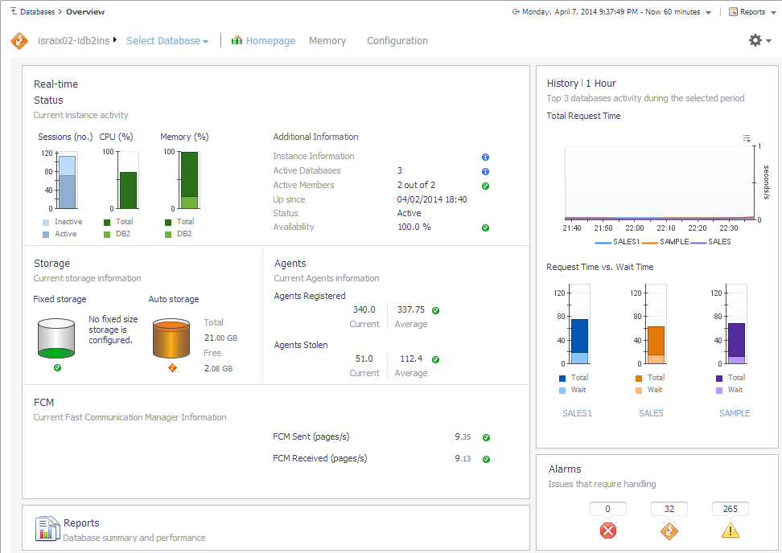Click the Active Databases info icon
Image resolution: width=782 pixels, height=553 pixels.
[x=485, y=171]
